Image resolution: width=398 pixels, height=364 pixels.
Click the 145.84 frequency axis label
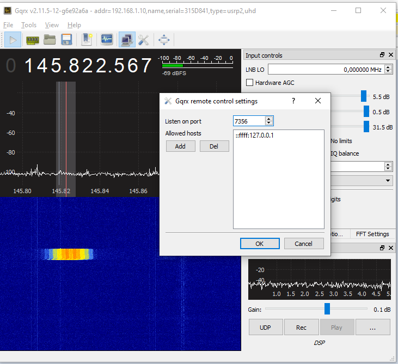coord(100,191)
